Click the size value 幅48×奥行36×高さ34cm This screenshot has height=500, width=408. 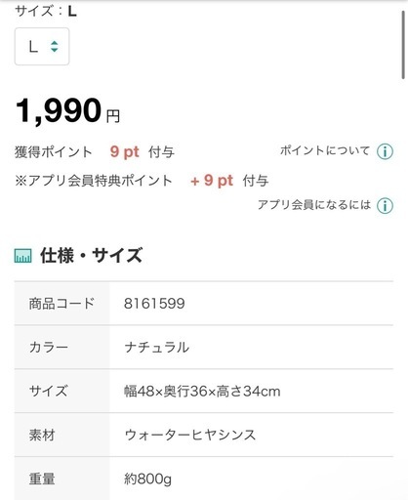pos(202,391)
